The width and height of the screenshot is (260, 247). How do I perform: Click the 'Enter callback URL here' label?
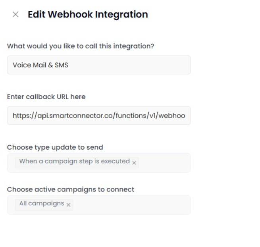point(46,97)
